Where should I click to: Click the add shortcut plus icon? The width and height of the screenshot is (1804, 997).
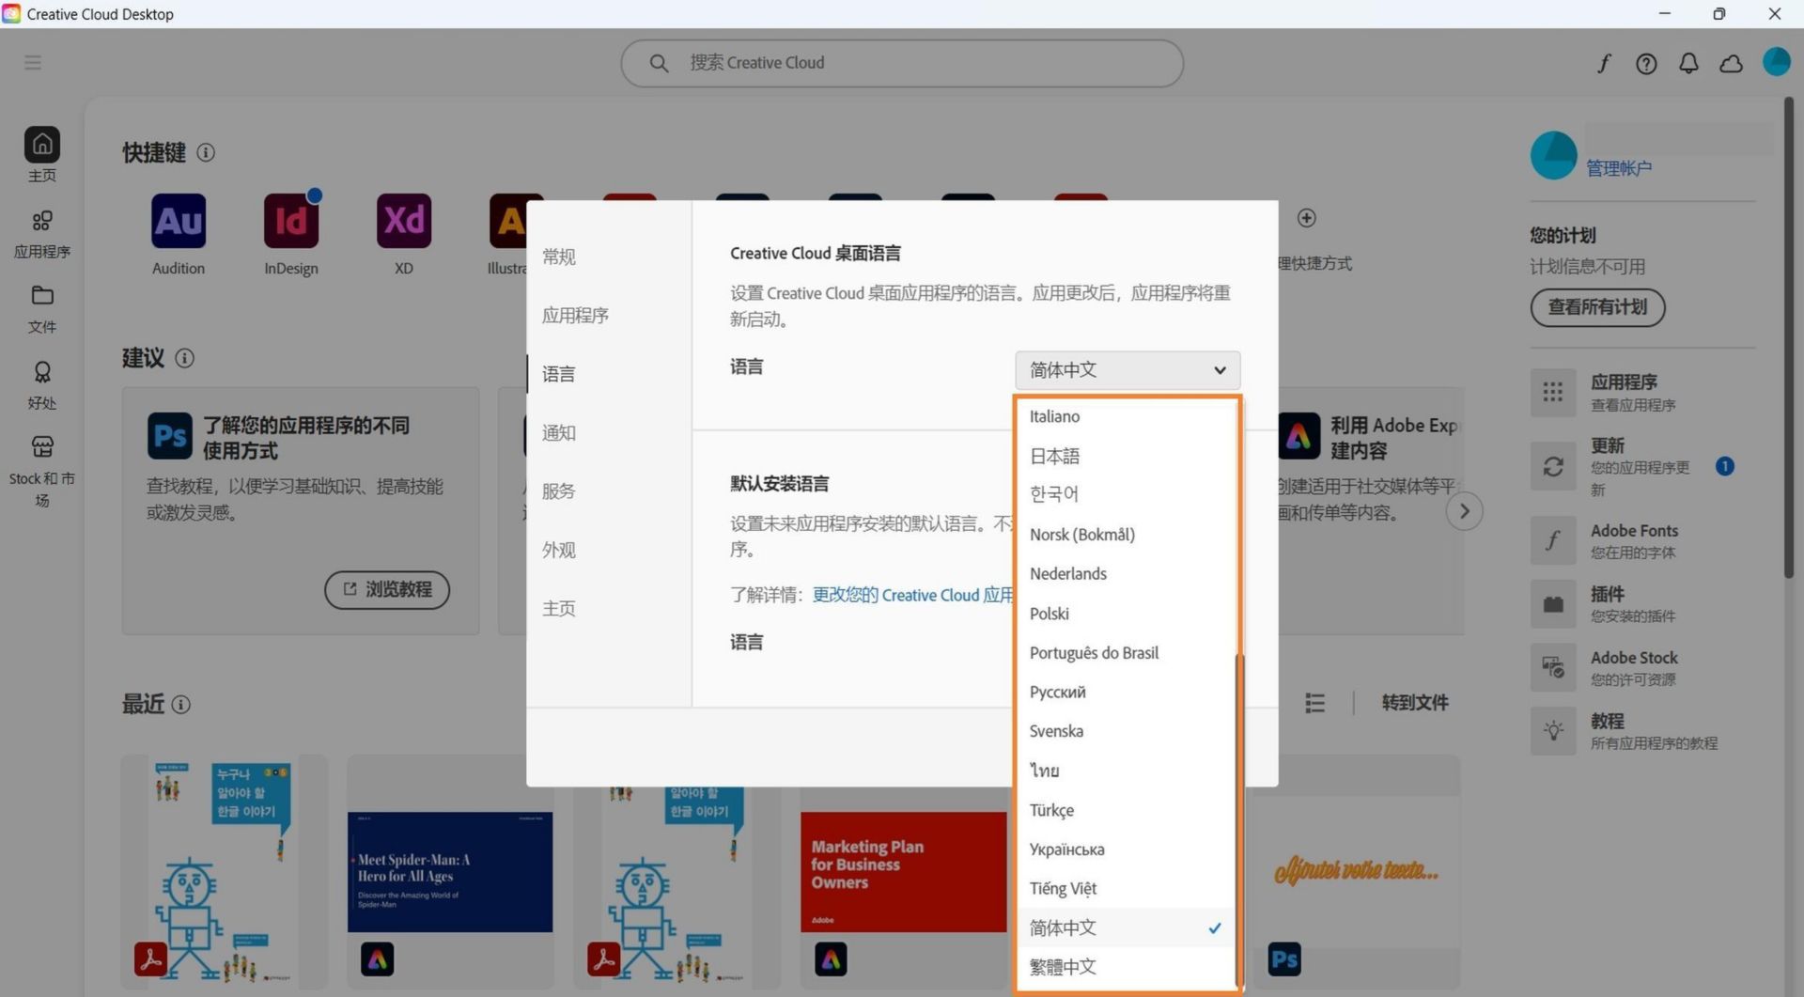[x=1306, y=218]
